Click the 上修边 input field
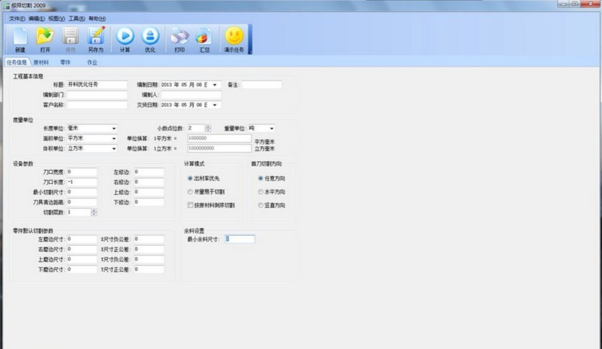 click(149, 192)
